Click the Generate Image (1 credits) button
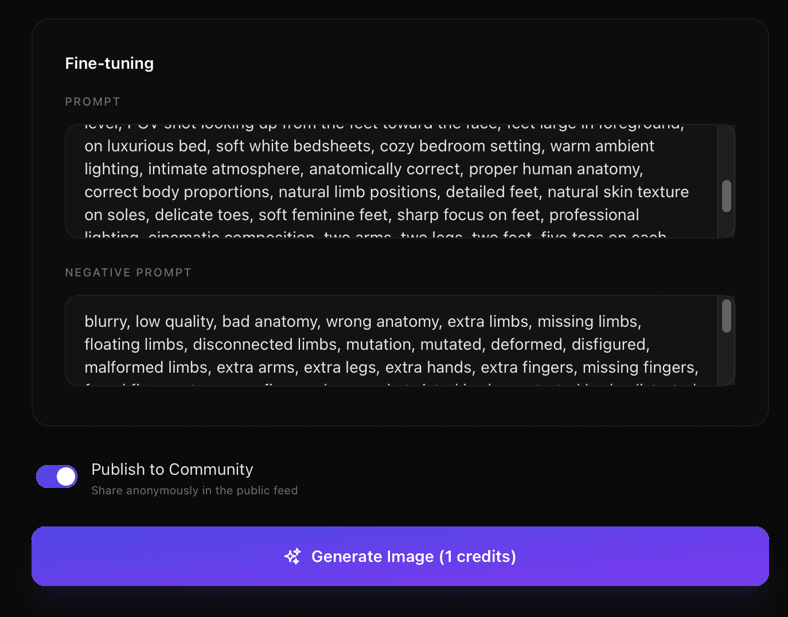788x617 pixels. click(x=400, y=556)
